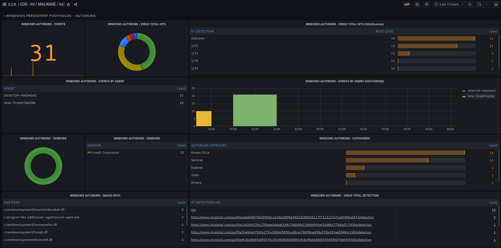
Task: Share the dashboard via share icon
Action: [x=75, y=4]
